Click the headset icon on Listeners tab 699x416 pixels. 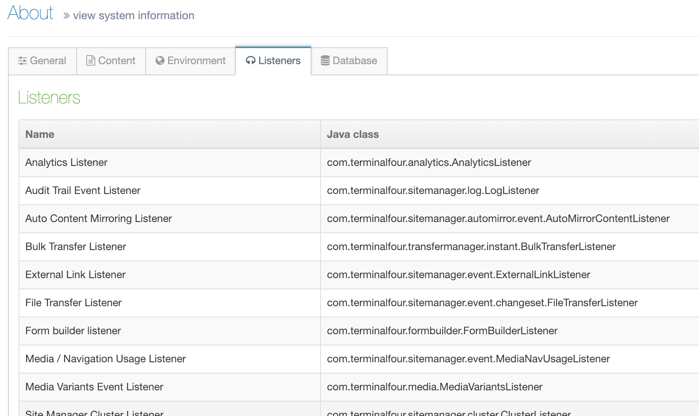[x=251, y=61]
